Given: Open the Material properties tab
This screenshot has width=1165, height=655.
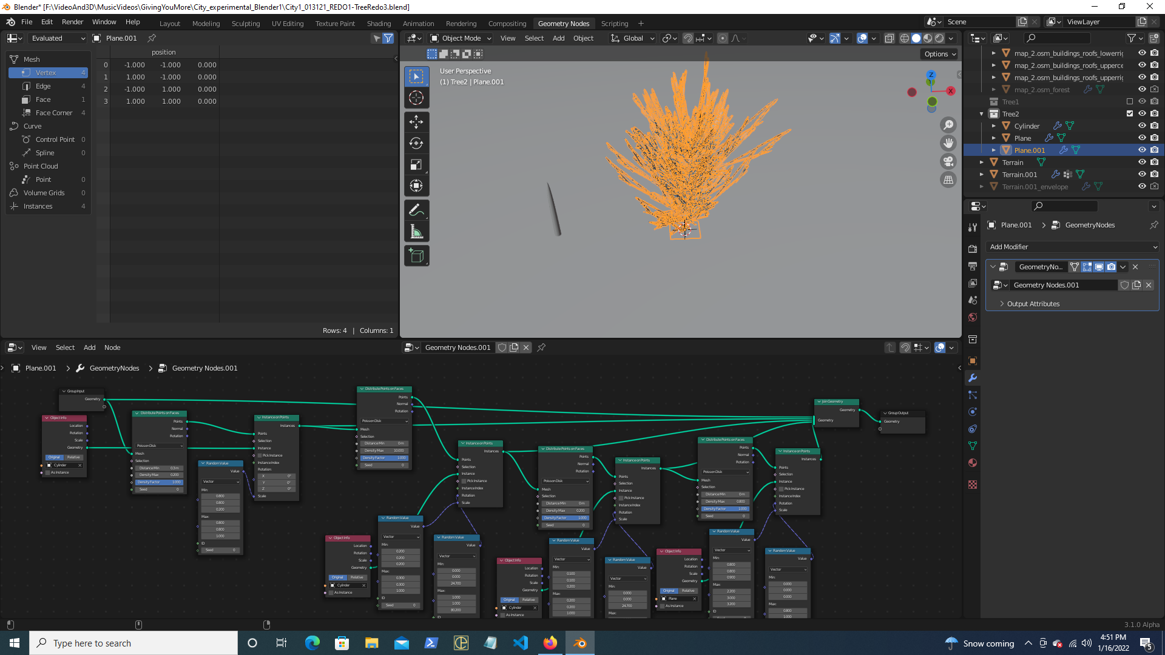Looking at the screenshot, I should (973, 463).
